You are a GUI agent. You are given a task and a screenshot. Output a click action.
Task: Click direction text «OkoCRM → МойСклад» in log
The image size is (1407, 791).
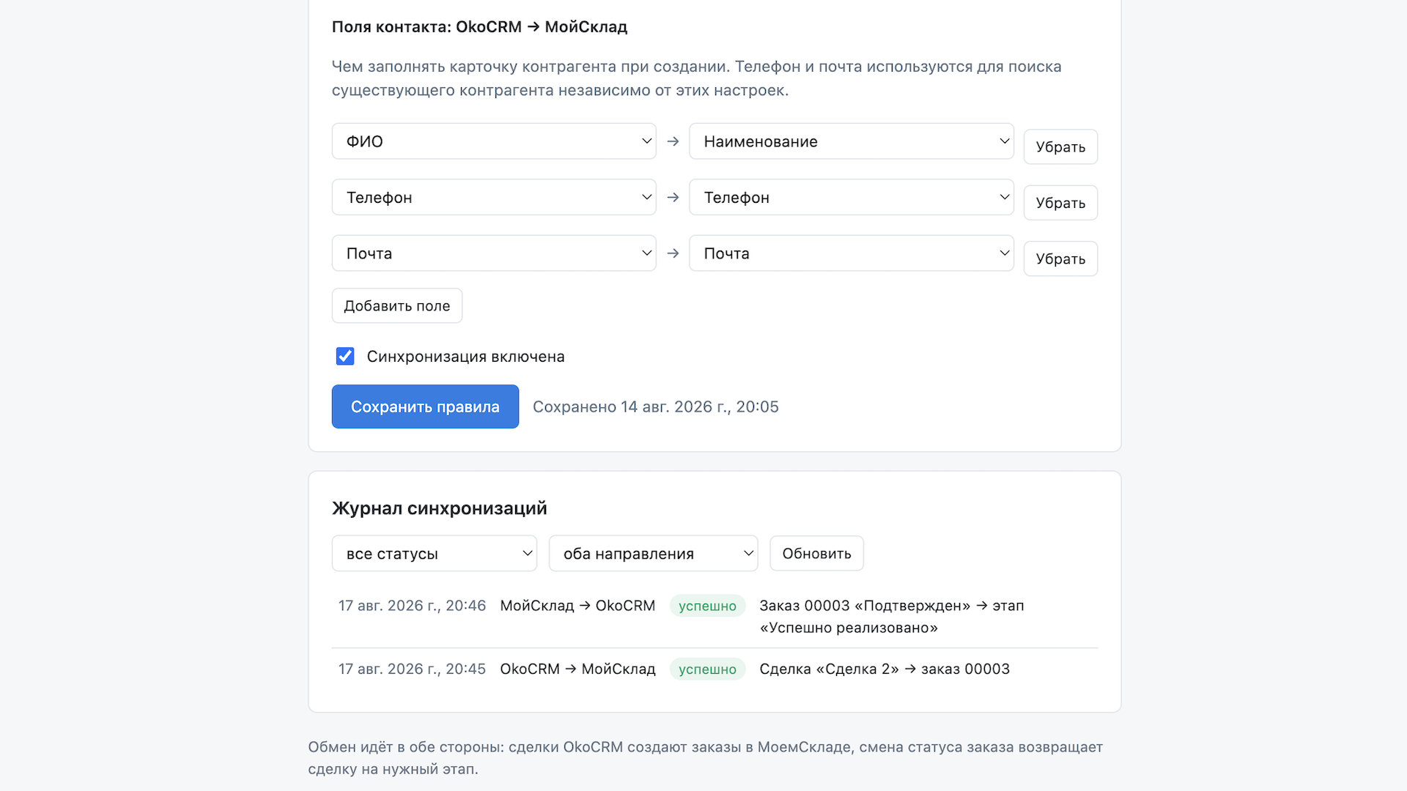point(577,669)
